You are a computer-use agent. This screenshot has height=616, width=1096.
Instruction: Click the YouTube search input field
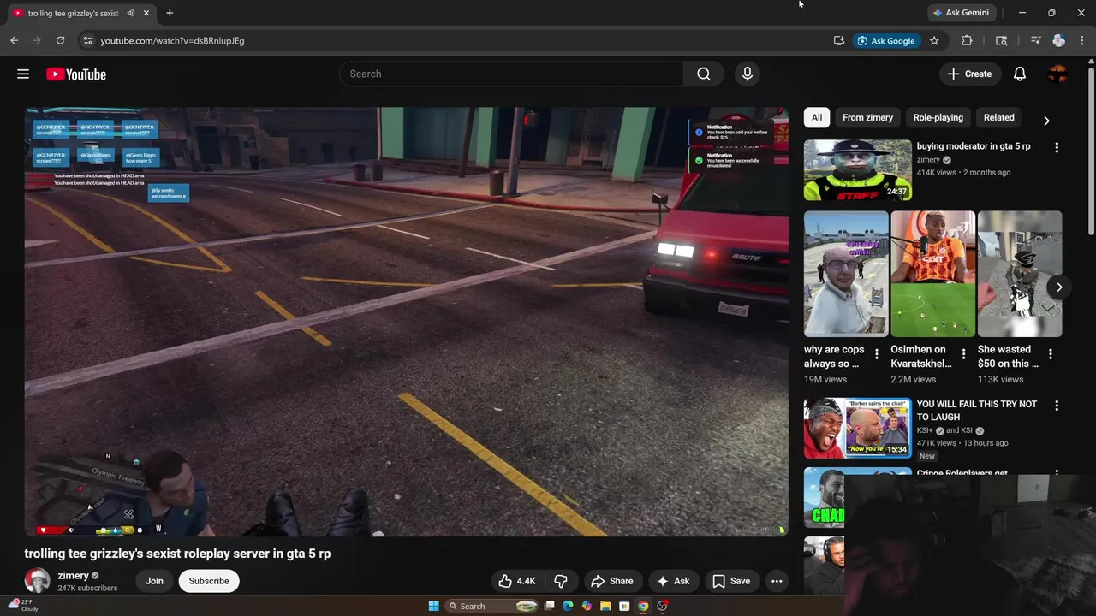[x=511, y=74]
